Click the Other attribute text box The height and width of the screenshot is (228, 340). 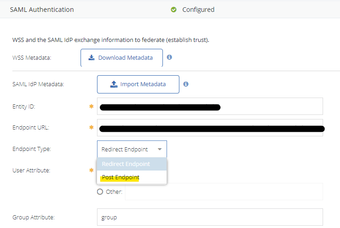pos(224,192)
